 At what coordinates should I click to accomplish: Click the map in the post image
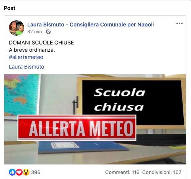[21, 95]
